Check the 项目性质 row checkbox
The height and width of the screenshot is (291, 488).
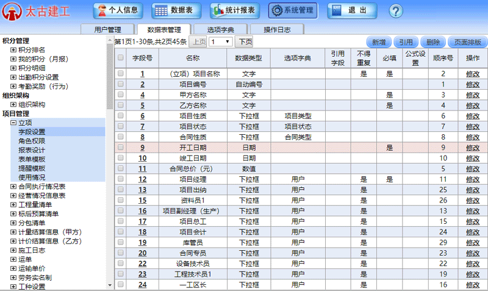click(120, 116)
